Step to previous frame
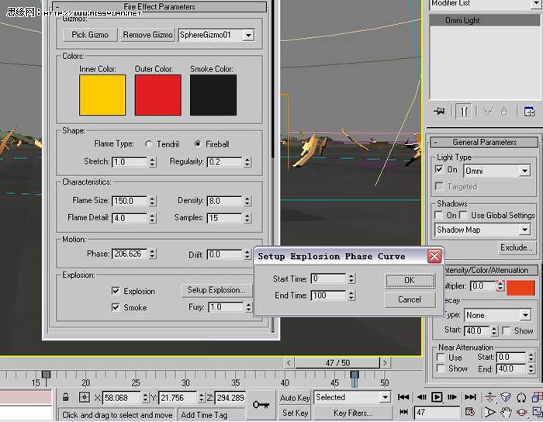Viewport: 543px width, 422px height. (x=421, y=396)
